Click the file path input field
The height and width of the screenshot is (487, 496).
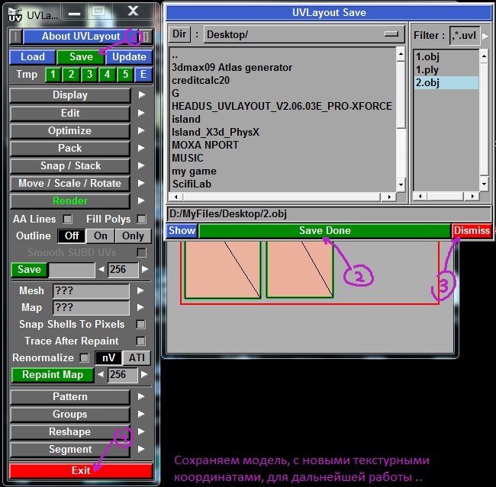328,214
